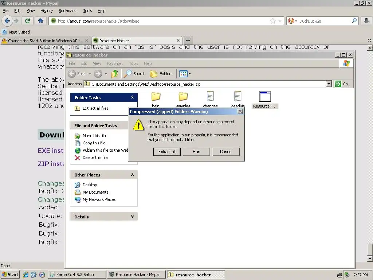The height and width of the screenshot is (280, 373).
Task: Open Favorites menu in resource_hacker window
Action: click(115, 63)
